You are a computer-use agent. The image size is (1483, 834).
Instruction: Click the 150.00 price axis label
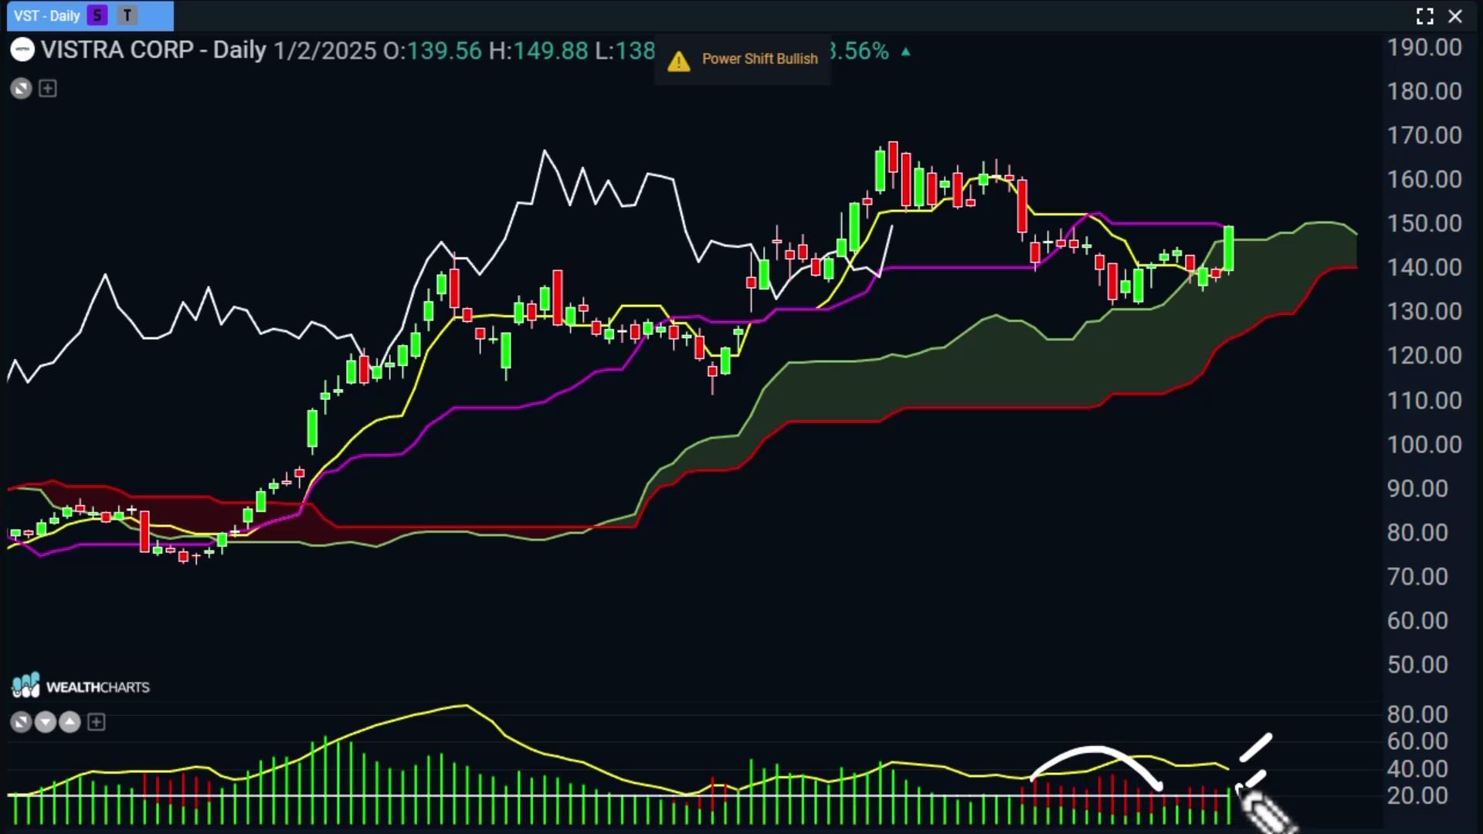(x=1424, y=223)
